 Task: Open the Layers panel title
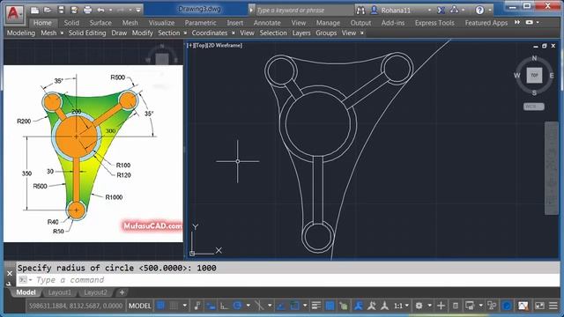tap(301, 33)
